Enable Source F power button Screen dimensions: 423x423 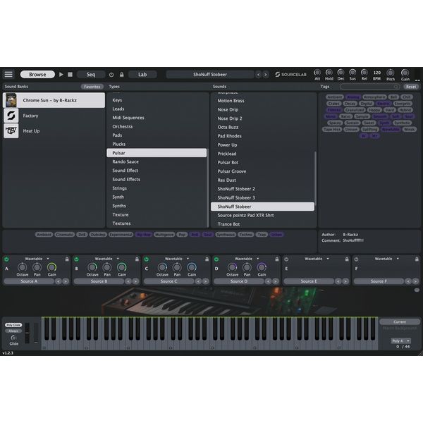point(356,259)
